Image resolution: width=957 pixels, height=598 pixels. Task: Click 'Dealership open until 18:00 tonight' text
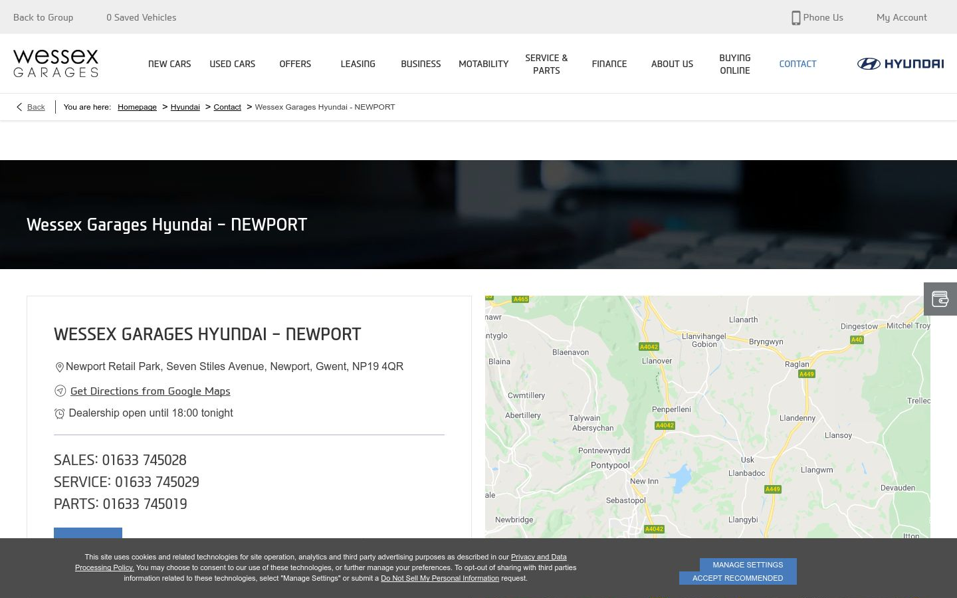(x=151, y=413)
